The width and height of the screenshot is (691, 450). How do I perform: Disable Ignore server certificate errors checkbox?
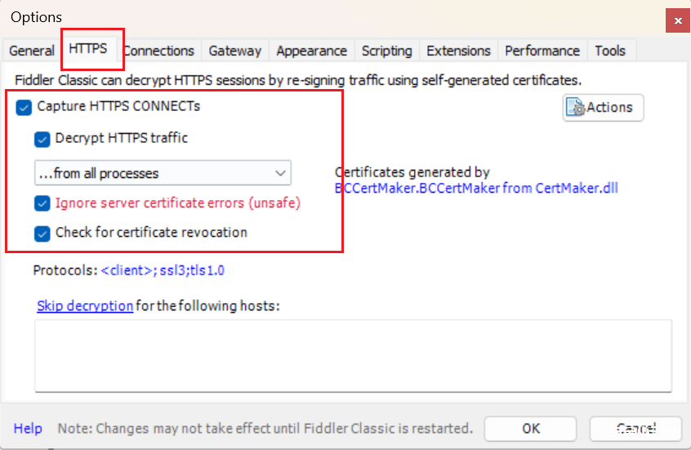coord(42,203)
